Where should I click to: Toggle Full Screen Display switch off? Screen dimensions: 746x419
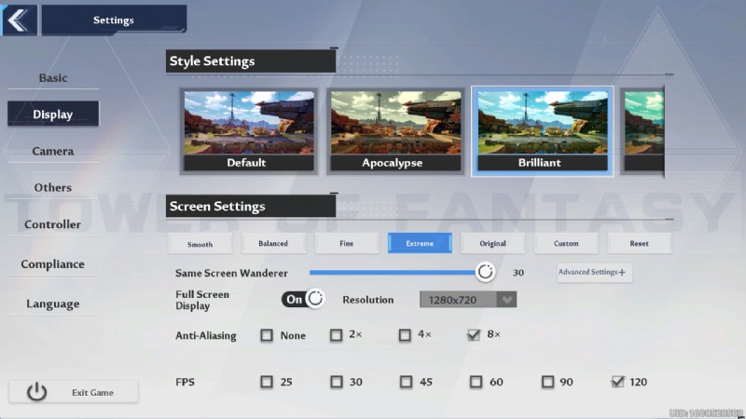[303, 299]
